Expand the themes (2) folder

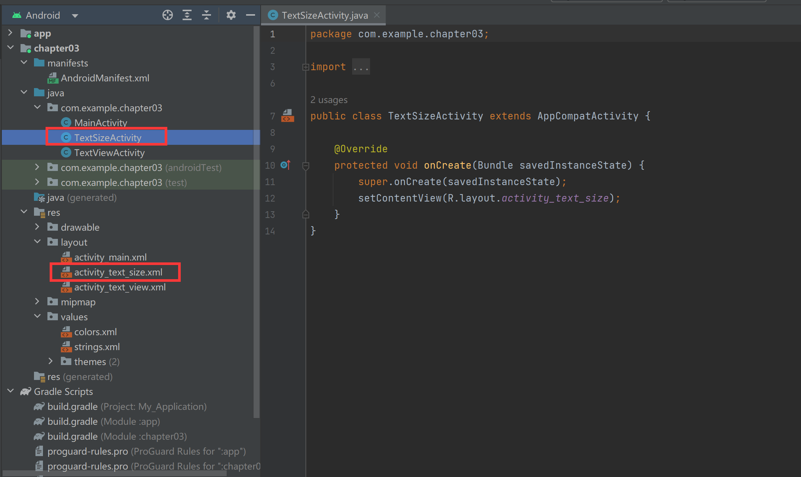tap(51, 361)
